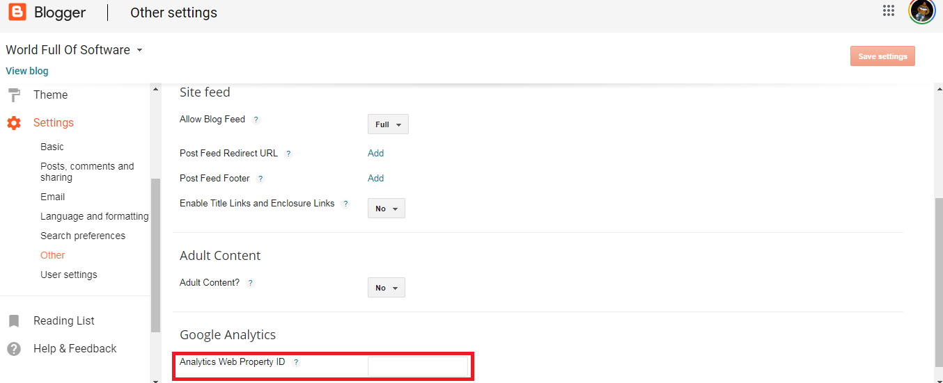Screen dimensions: 943x383
Task: Show help for Allow Blog Feed
Action: [x=256, y=120]
